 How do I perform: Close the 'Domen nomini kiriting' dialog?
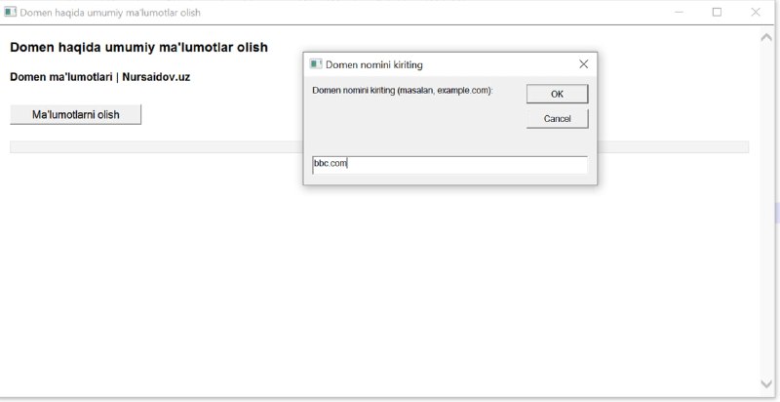tap(583, 64)
